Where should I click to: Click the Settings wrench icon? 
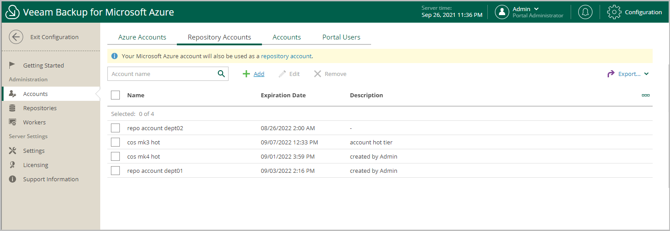click(12, 151)
